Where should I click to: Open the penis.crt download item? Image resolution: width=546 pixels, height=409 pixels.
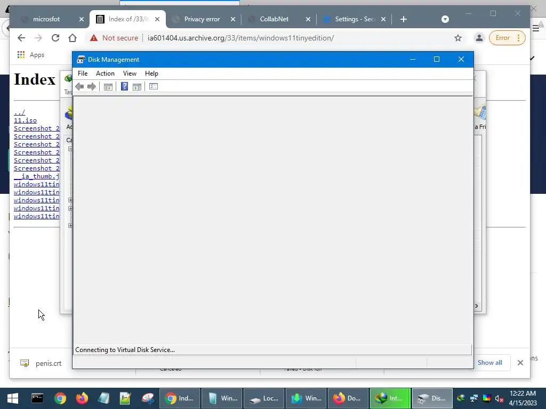(41, 363)
